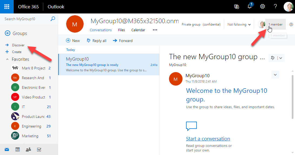Click the Start a conversation link

click(208, 139)
